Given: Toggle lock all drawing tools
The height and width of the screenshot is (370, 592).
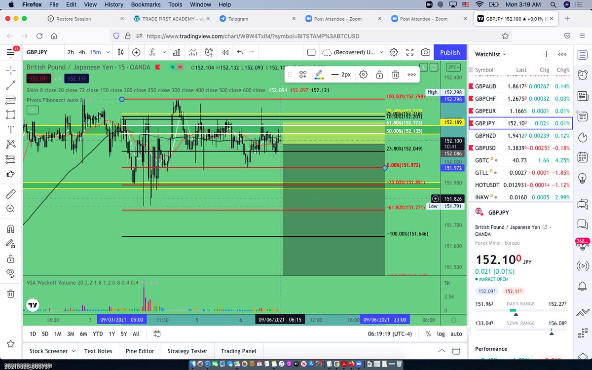Looking at the screenshot, I should click(x=10, y=259).
